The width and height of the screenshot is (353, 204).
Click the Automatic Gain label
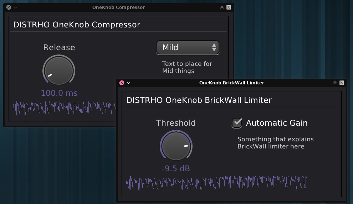click(277, 123)
